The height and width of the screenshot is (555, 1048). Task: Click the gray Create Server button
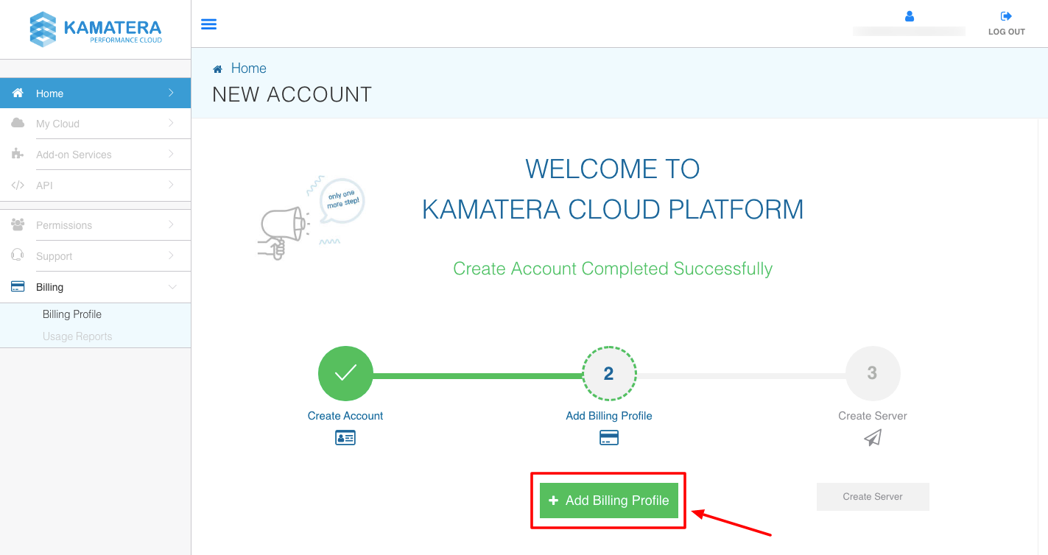(873, 497)
